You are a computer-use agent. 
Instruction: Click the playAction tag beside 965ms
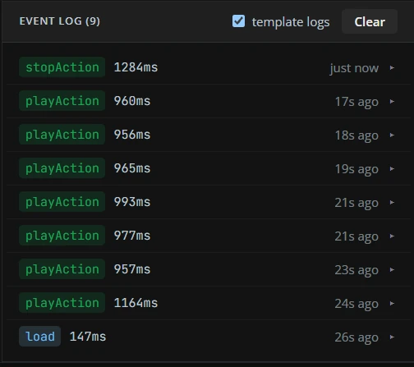pyautogui.click(x=62, y=168)
